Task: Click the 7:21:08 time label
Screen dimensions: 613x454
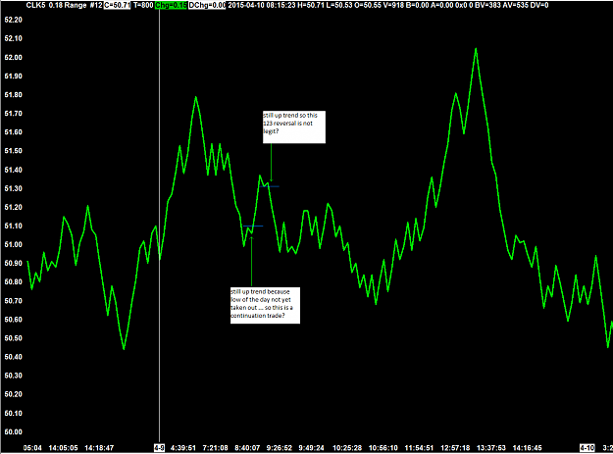Action: pos(216,448)
